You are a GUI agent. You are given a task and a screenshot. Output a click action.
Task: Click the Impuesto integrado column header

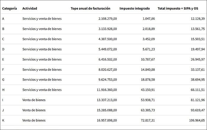coord(135,9)
